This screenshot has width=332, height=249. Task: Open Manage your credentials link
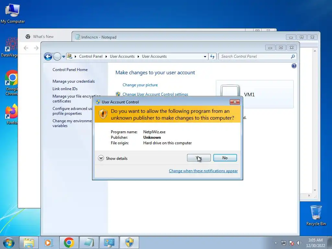74,81
